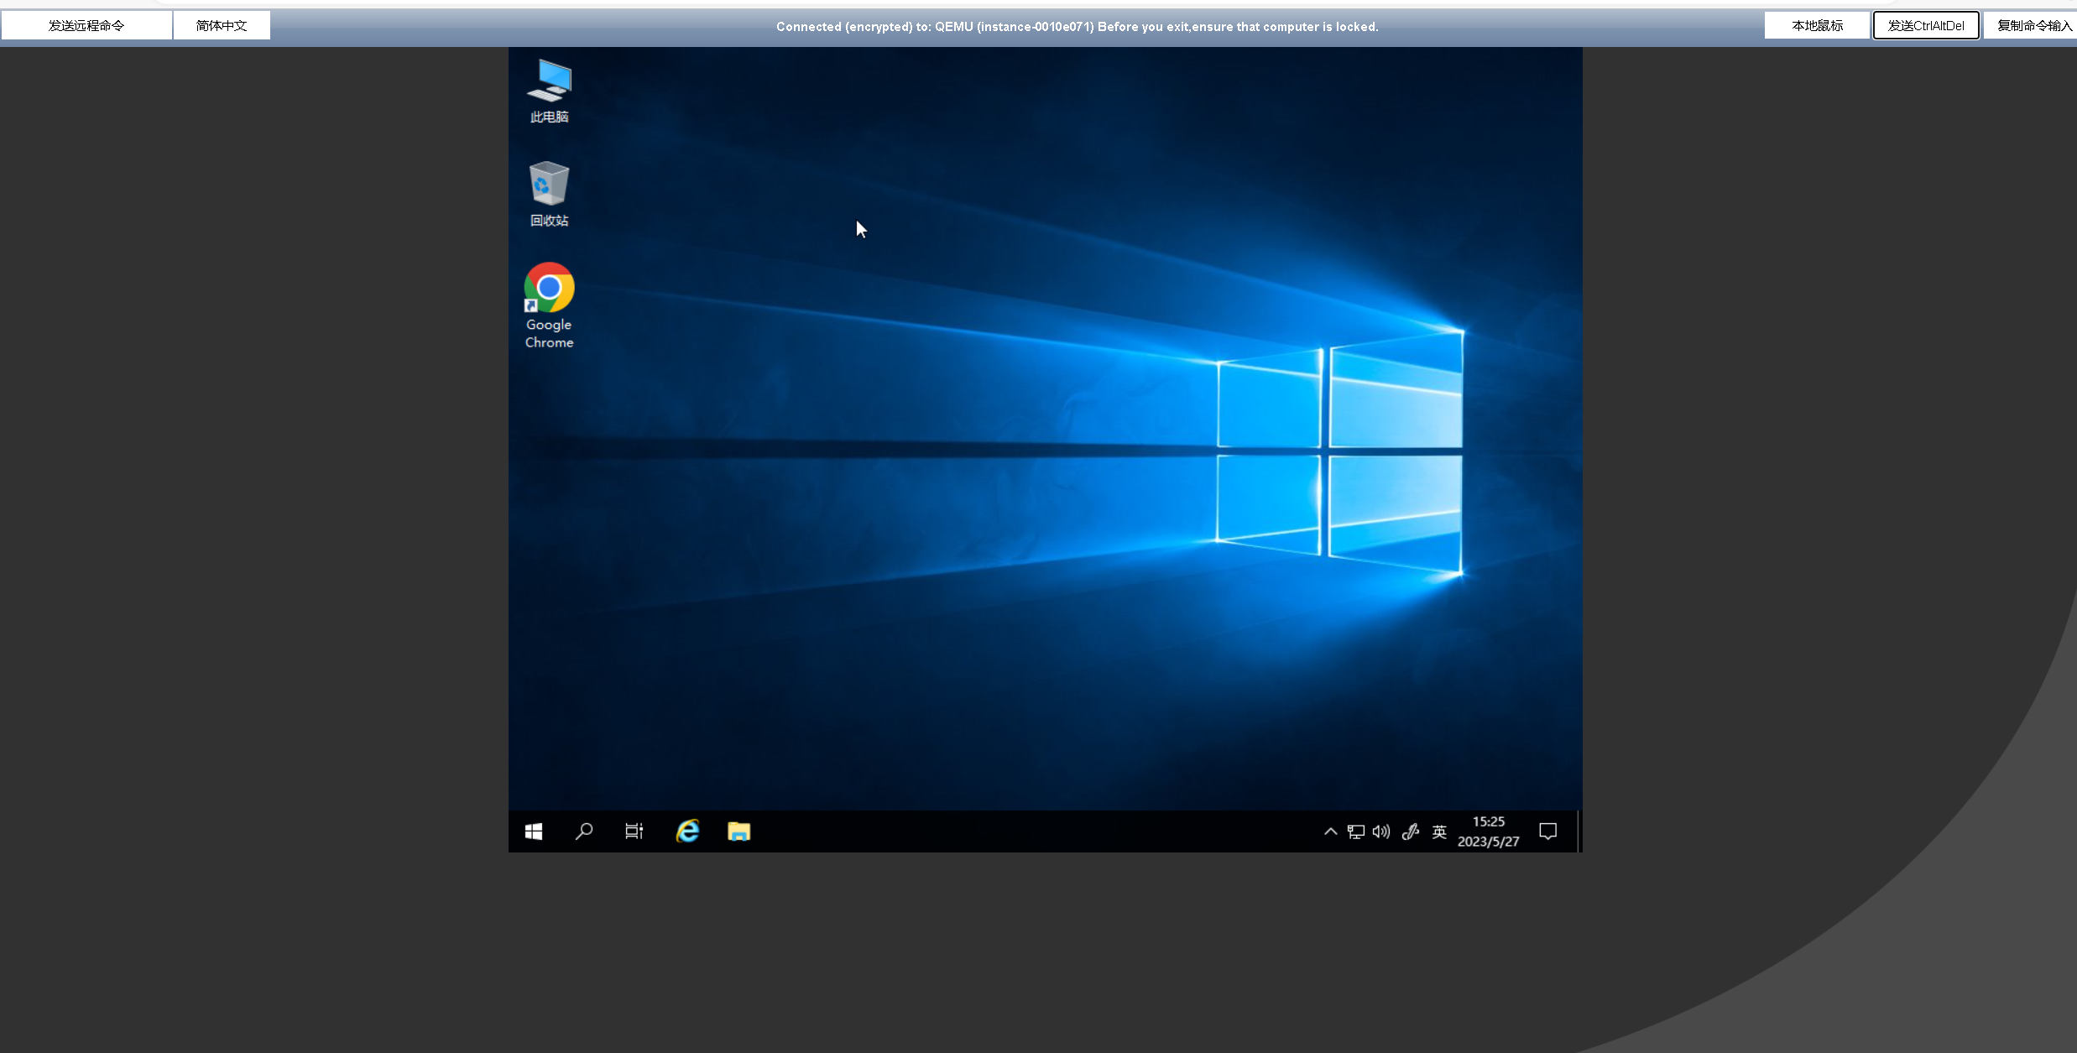Click the pen-shaped tray icon
This screenshot has height=1053, width=2077.
(1411, 831)
